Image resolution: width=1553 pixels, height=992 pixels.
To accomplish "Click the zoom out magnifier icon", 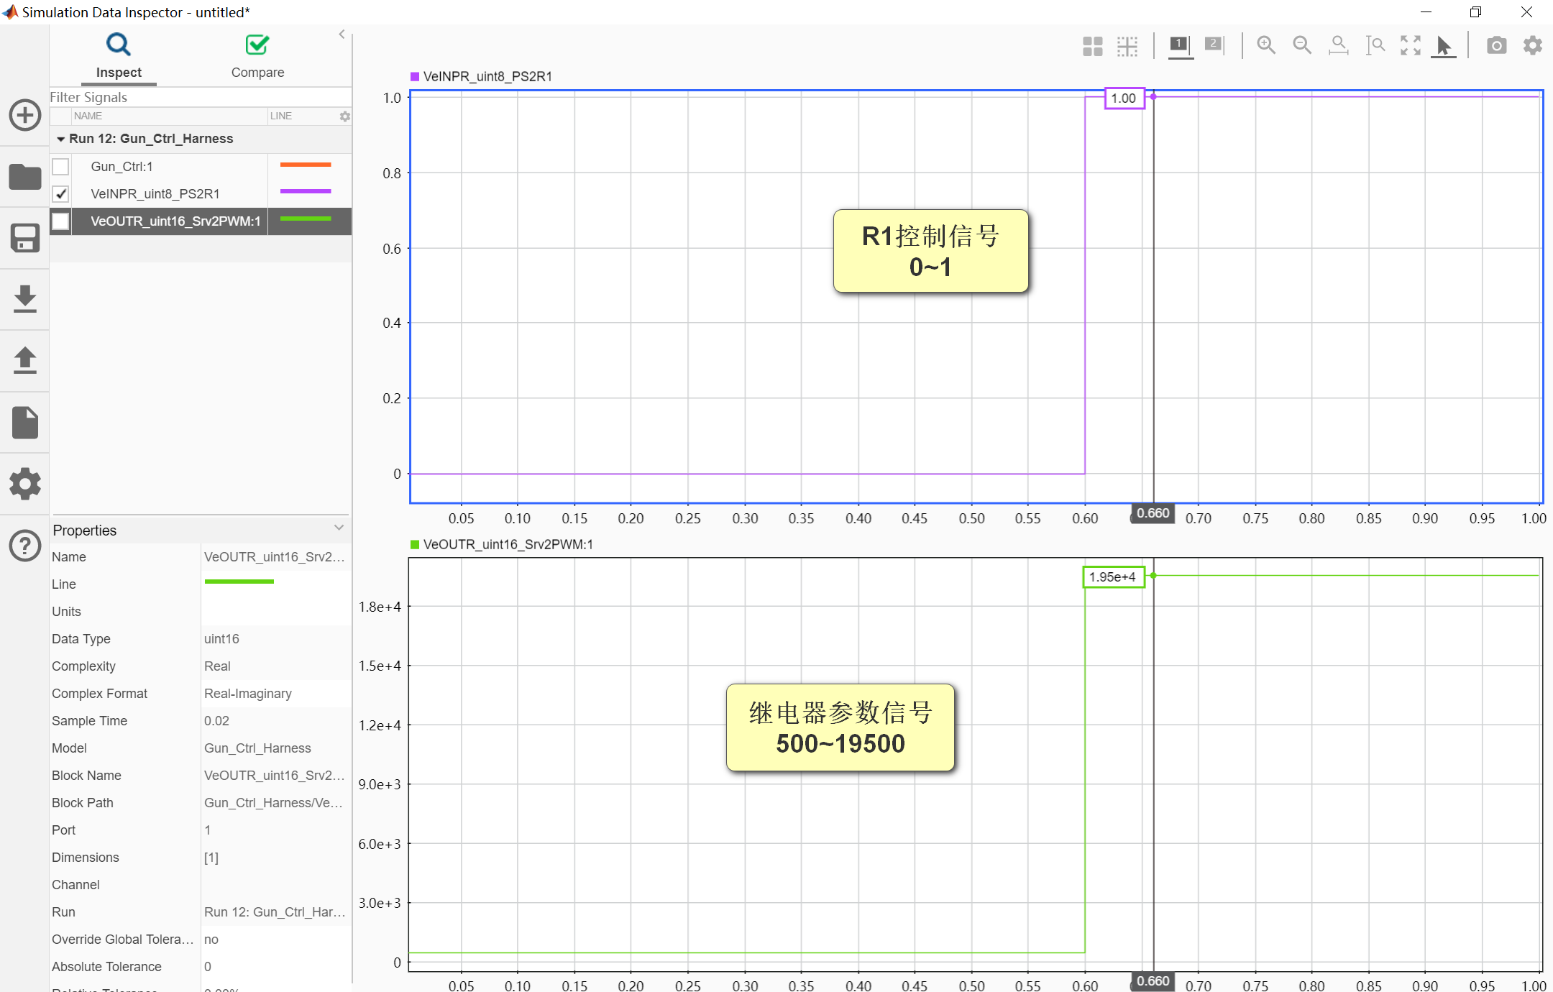I will [1302, 45].
